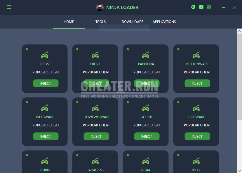Click the RIFK7 gamepad icon
The image size is (242, 173).
coord(196,161)
